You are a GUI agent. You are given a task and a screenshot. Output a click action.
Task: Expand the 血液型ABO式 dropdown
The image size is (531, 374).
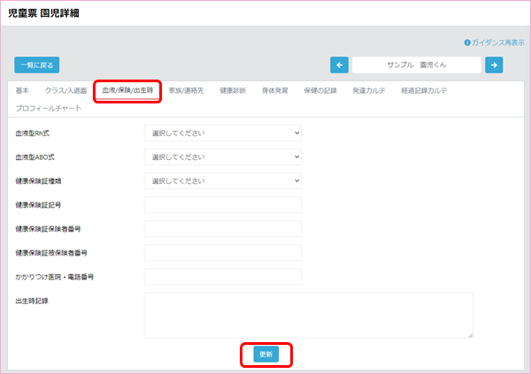(222, 157)
